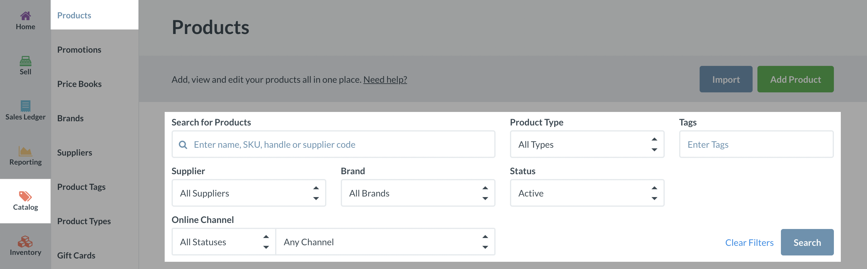Click the magnifier icon in search field

click(x=183, y=145)
